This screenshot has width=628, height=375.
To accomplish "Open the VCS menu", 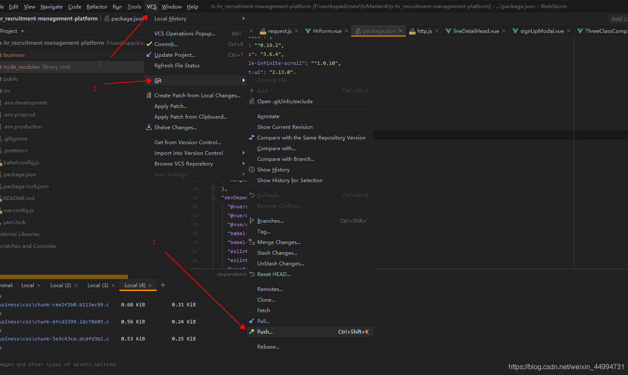I will pyautogui.click(x=151, y=6).
